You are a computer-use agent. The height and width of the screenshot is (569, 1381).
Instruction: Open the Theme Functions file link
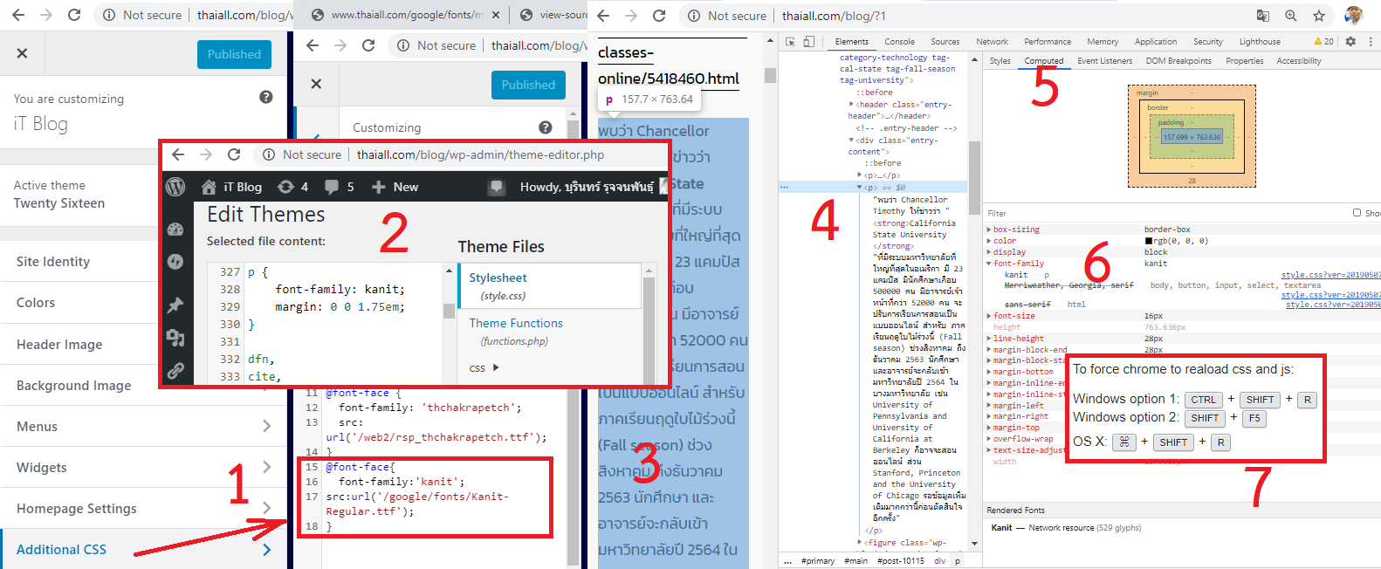[516, 323]
